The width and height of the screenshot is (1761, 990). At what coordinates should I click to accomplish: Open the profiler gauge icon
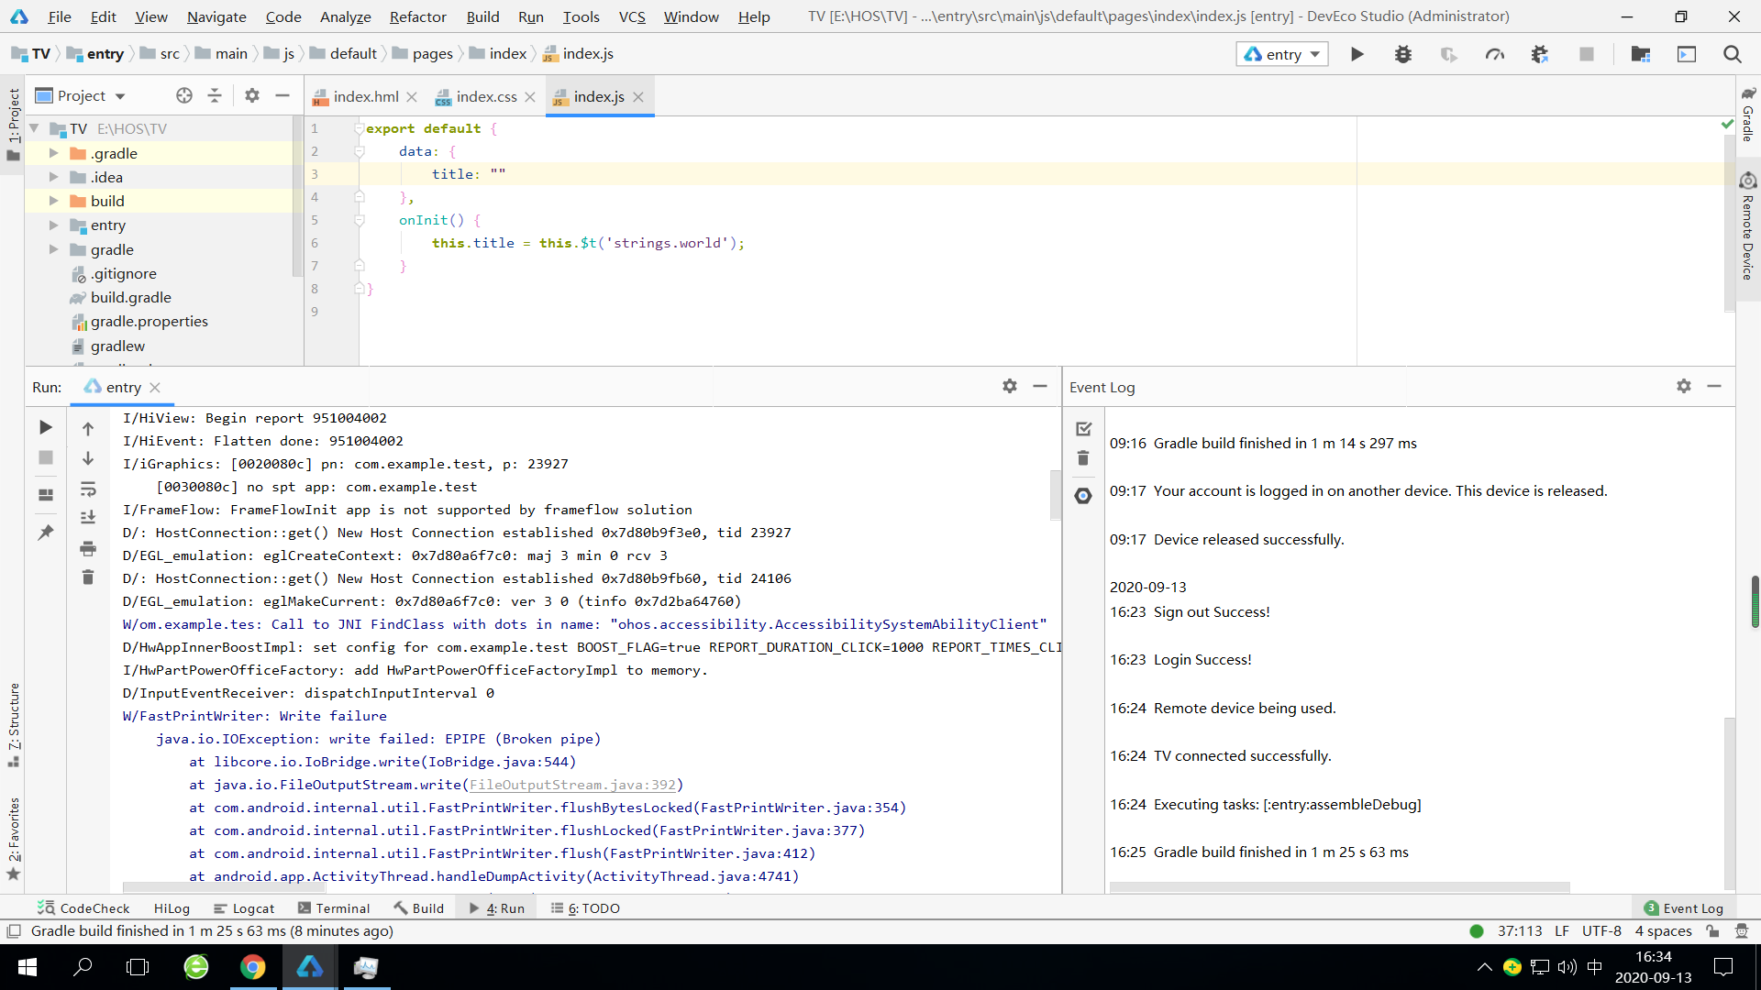coord(1495,54)
